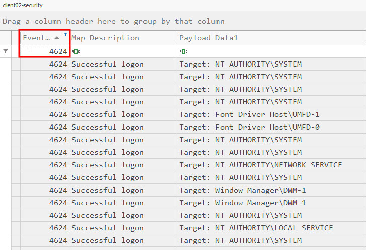
Task: Switch to the client02-security tab
Action: (23, 5)
